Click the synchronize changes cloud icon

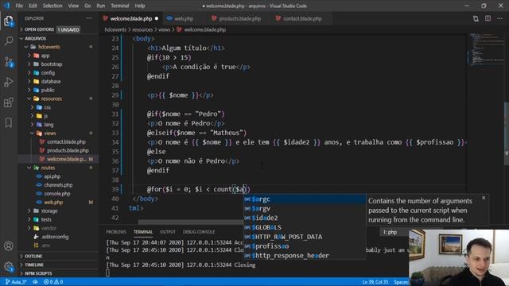point(35,282)
